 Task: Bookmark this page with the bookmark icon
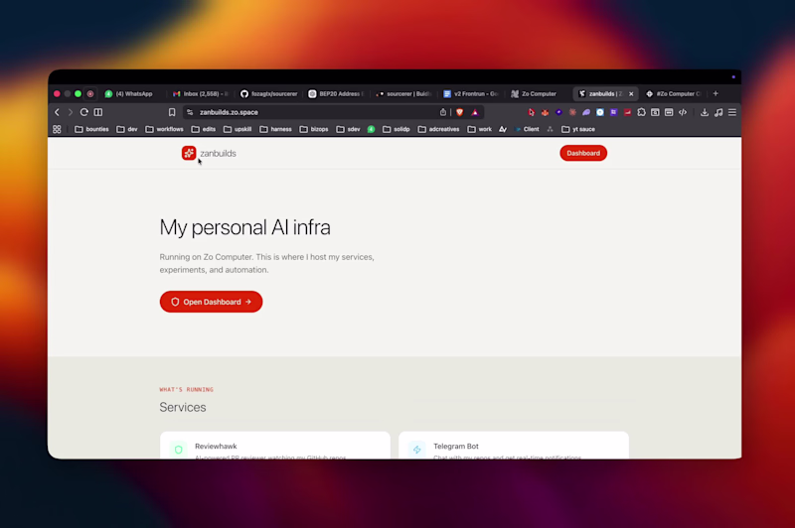(x=172, y=112)
